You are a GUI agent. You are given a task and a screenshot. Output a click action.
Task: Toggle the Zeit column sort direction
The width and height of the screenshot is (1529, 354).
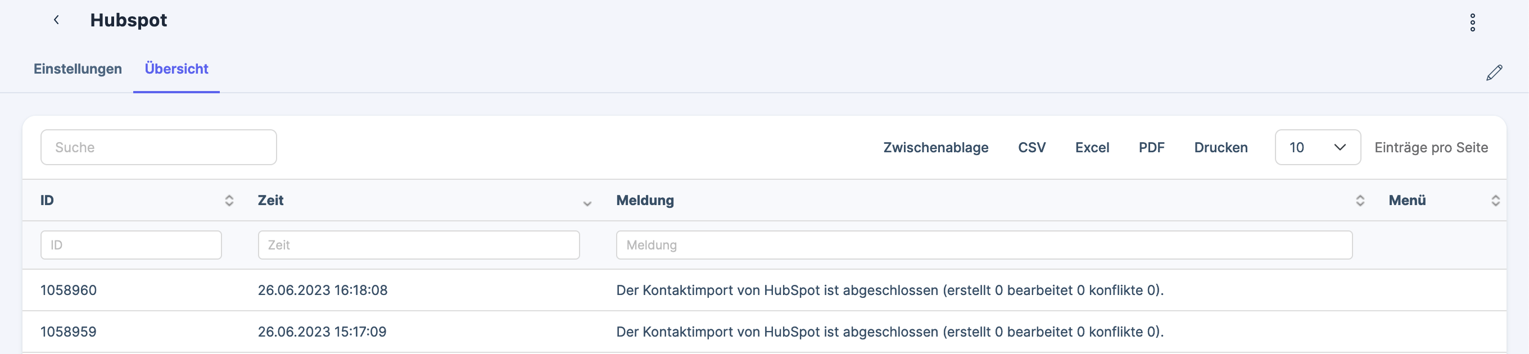(587, 203)
